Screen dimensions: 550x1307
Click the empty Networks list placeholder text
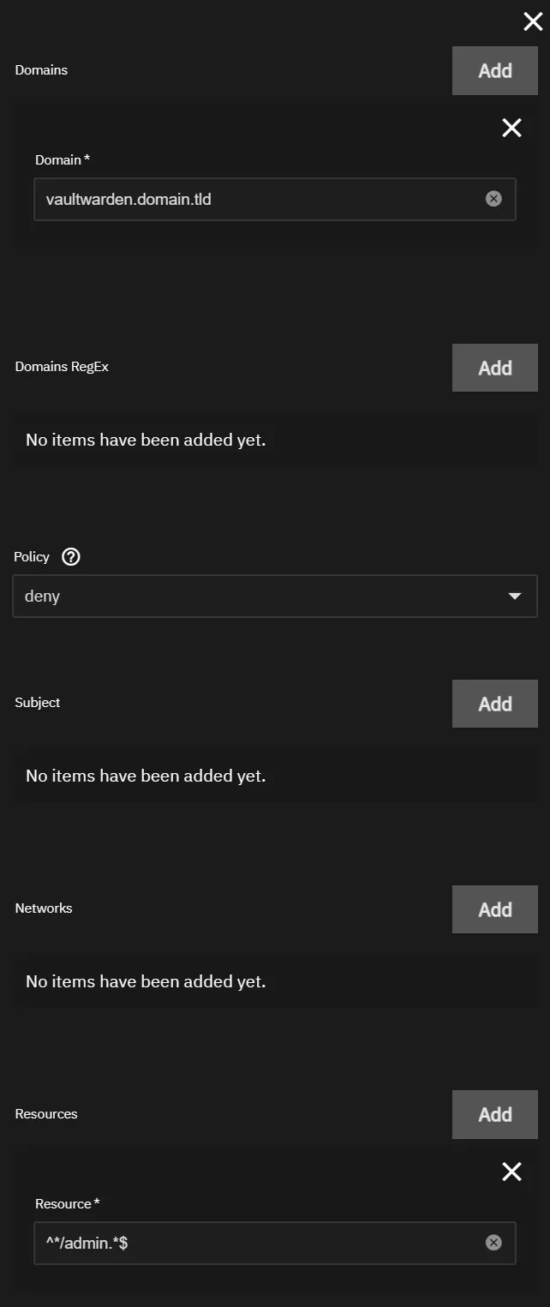click(x=146, y=982)
